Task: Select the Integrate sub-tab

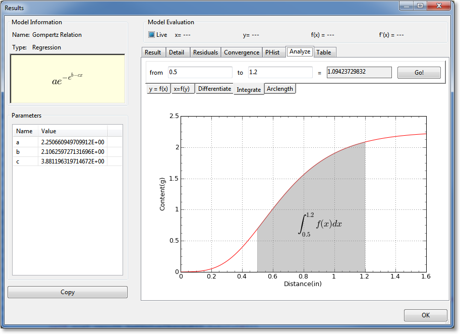Action: pyautogui.click(x=249, y=89)
